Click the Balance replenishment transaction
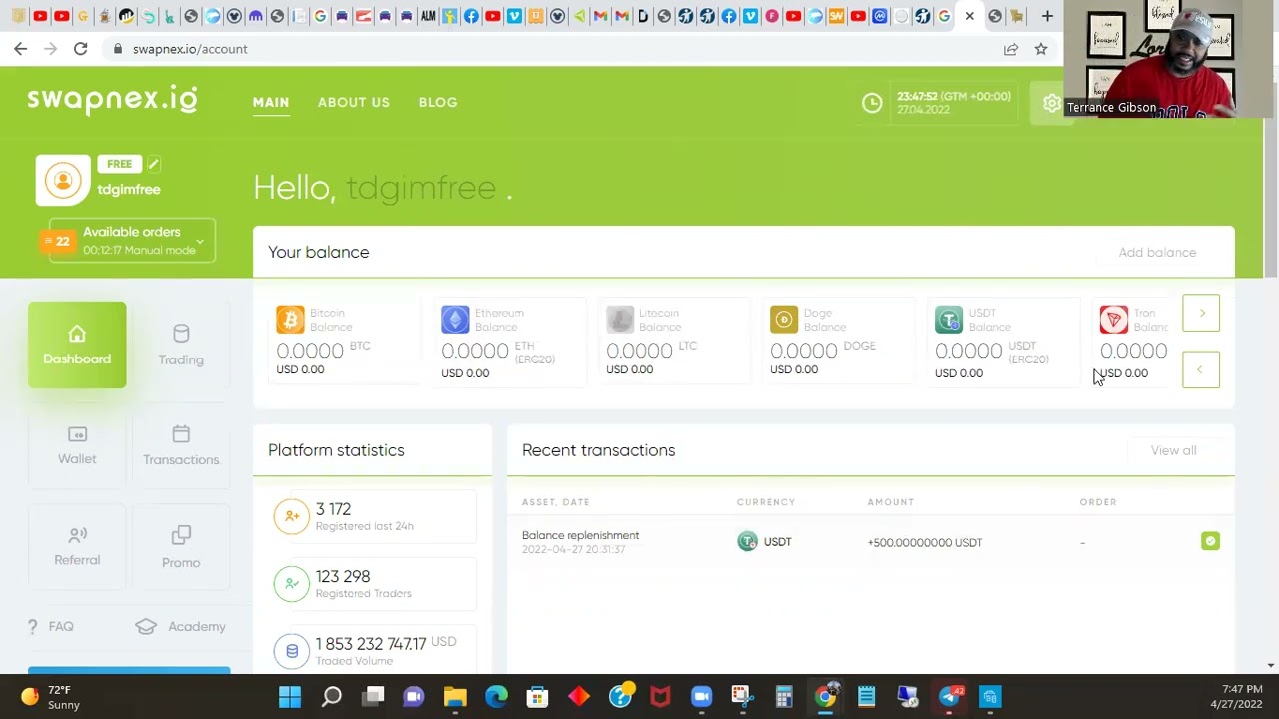Image resolution: width=1279 pixels, height=719 pixels. click(x=580, y=535)
